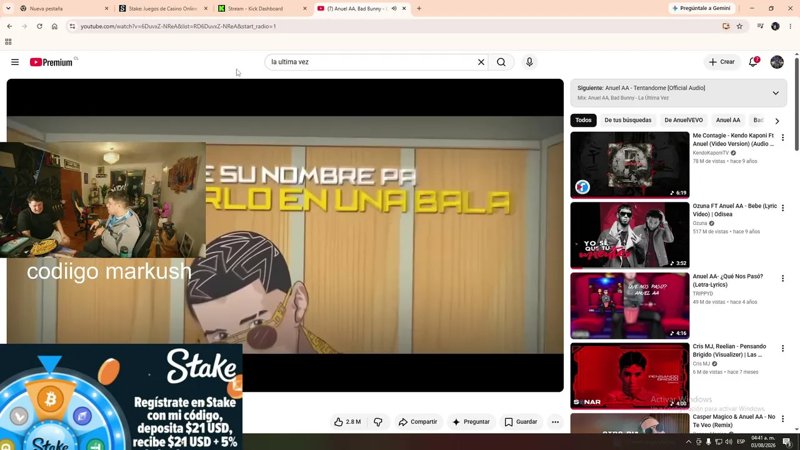Open the Chrome profile avatar
Image resolution: width=800 pixels, height=450 pixels.
[x=776, y=26]
